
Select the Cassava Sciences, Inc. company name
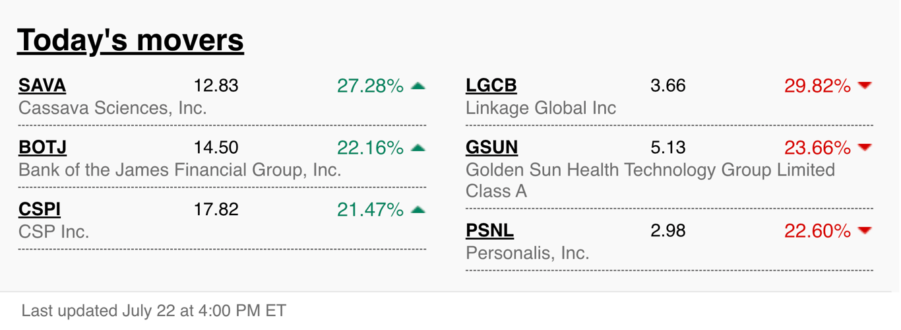[x=113, y=108]
